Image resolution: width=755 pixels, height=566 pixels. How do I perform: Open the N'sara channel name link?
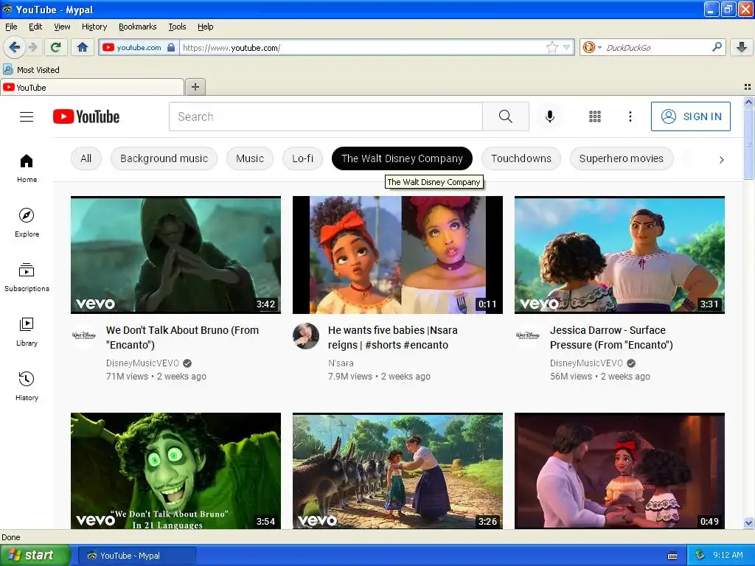341,363
